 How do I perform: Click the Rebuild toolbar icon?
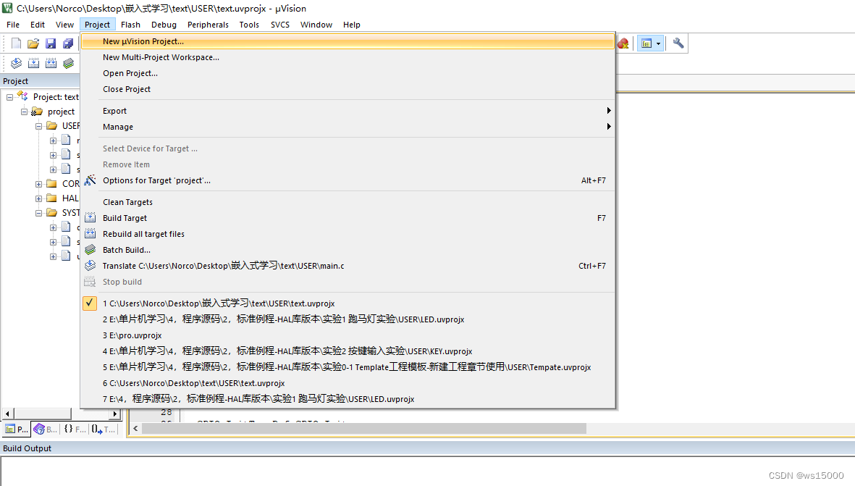coord(51,63)
